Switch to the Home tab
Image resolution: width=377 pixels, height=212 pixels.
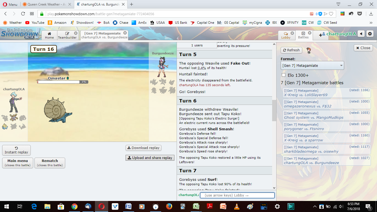[x=49, y=35]
